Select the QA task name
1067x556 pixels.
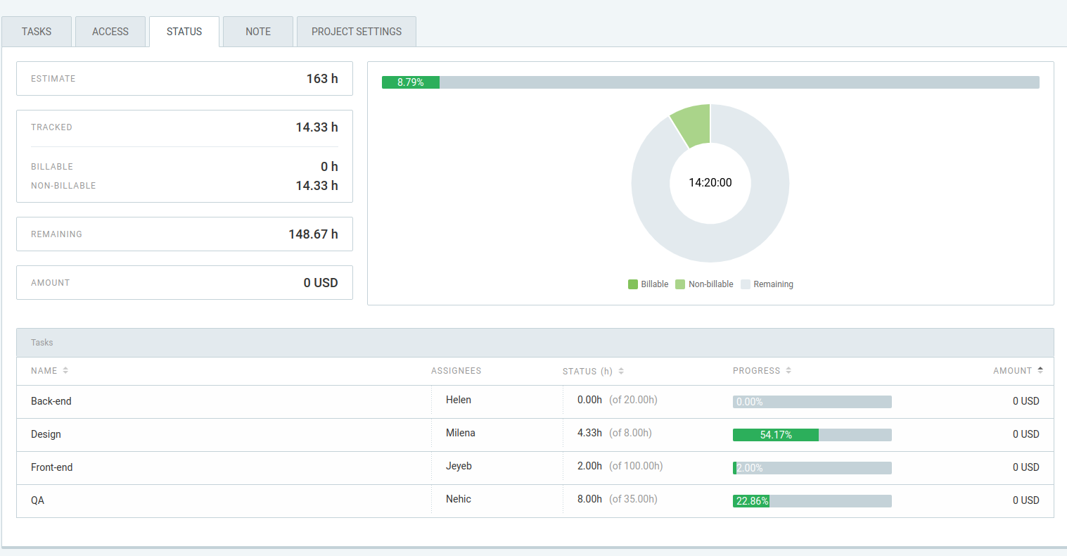tap(37, 500)
